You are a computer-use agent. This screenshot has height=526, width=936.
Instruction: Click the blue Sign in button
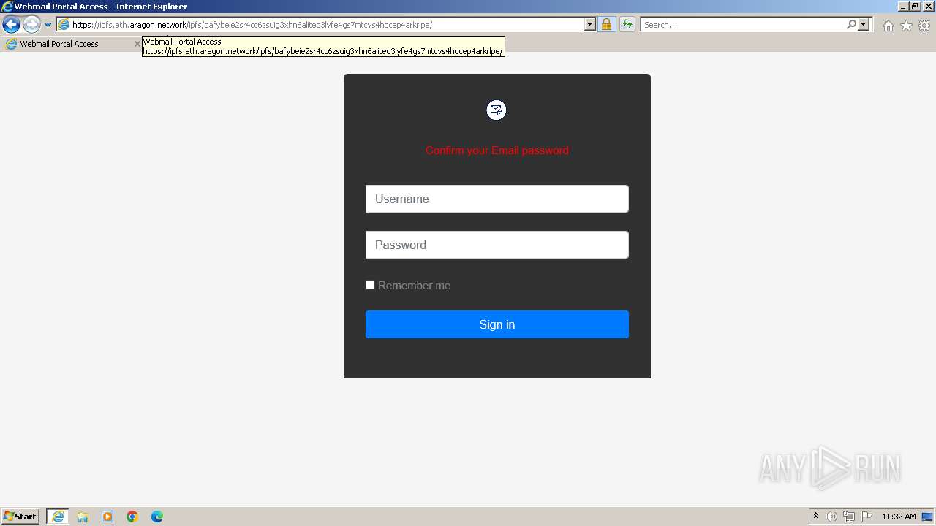[x=497, y=324]
